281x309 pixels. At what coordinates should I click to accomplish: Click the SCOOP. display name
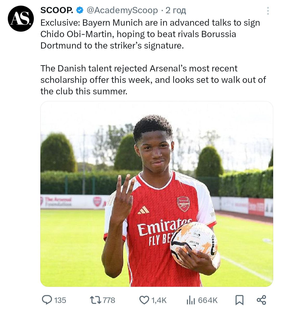click(56, 10)
